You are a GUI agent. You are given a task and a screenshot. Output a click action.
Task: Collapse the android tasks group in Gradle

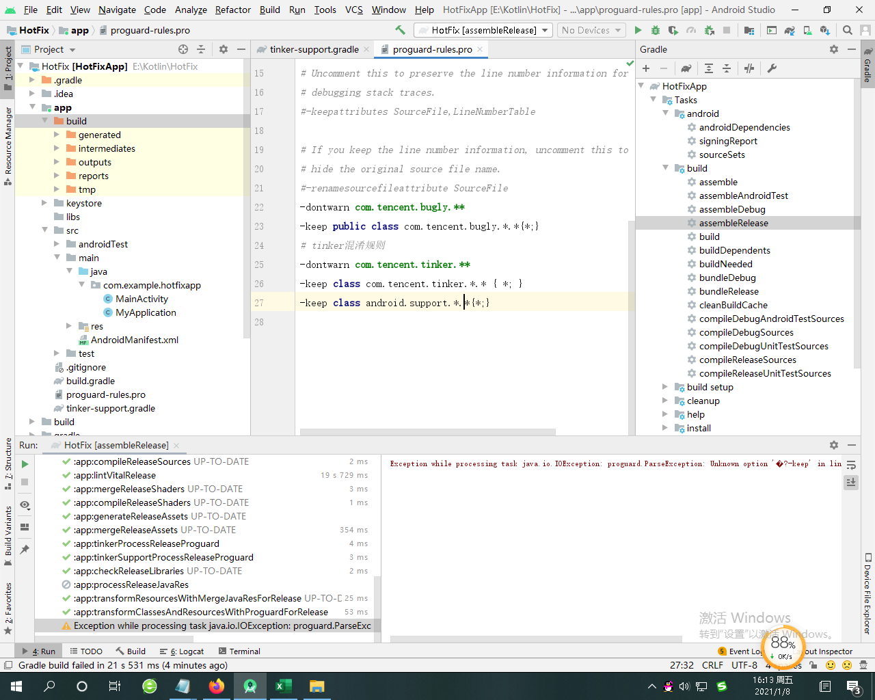point(665,113)
